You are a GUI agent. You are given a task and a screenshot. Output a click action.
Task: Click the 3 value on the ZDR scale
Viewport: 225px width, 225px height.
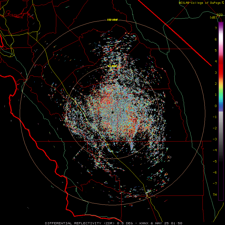click(x=216, y=72)
